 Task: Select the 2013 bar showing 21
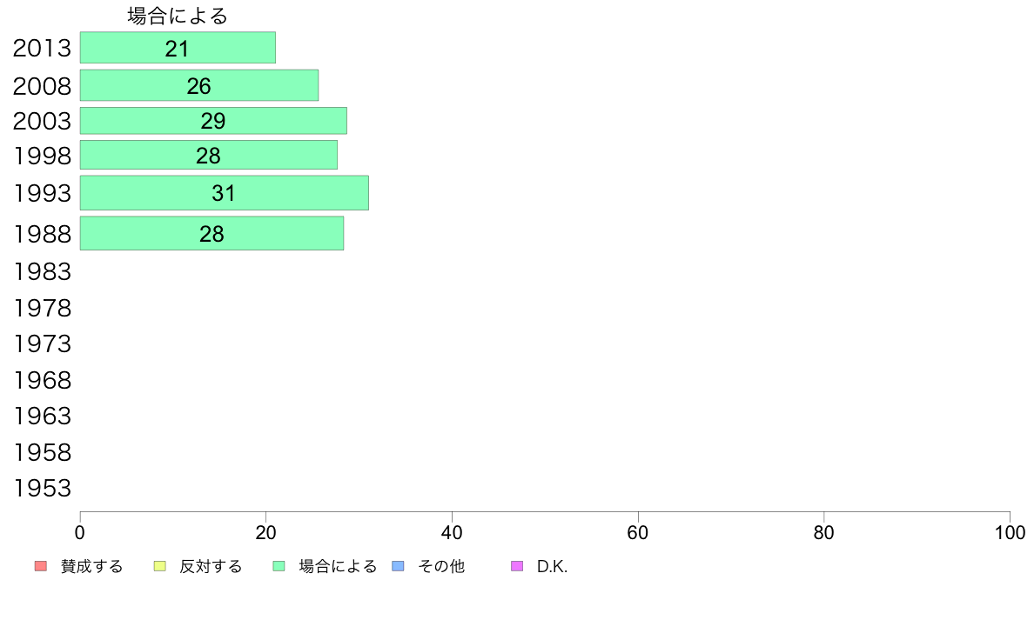178,48
